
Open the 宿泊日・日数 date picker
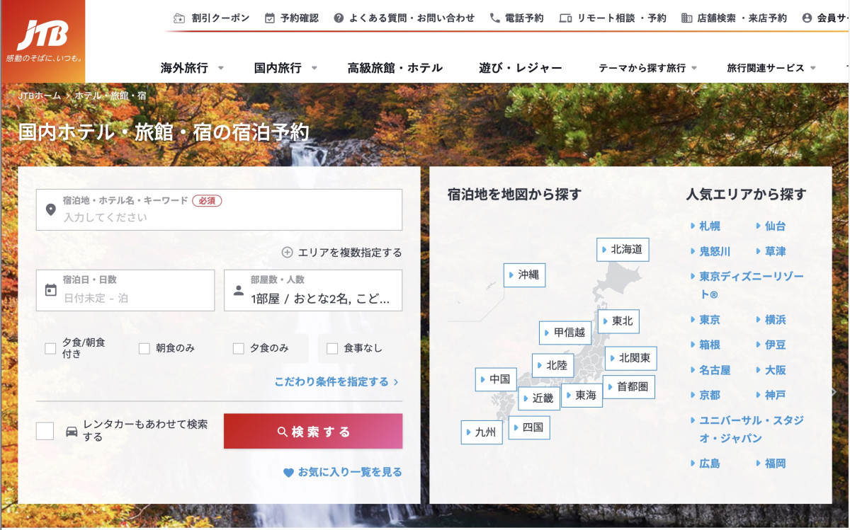coord(125,290)
